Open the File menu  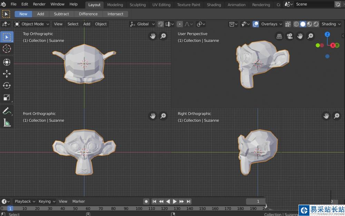pos(13,4)
